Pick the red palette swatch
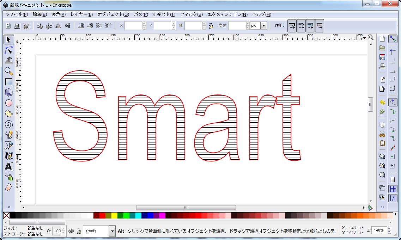 (x=102, y=215)
